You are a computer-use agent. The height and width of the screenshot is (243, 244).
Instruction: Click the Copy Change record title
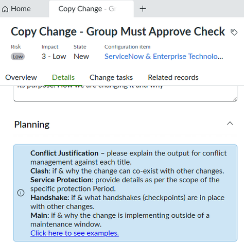(x=118, y=32)
